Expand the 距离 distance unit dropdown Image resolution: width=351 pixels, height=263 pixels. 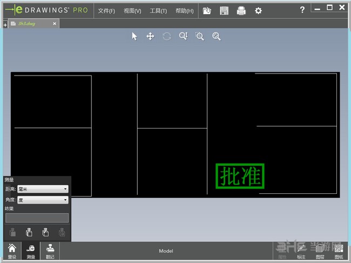pos(43,189)
